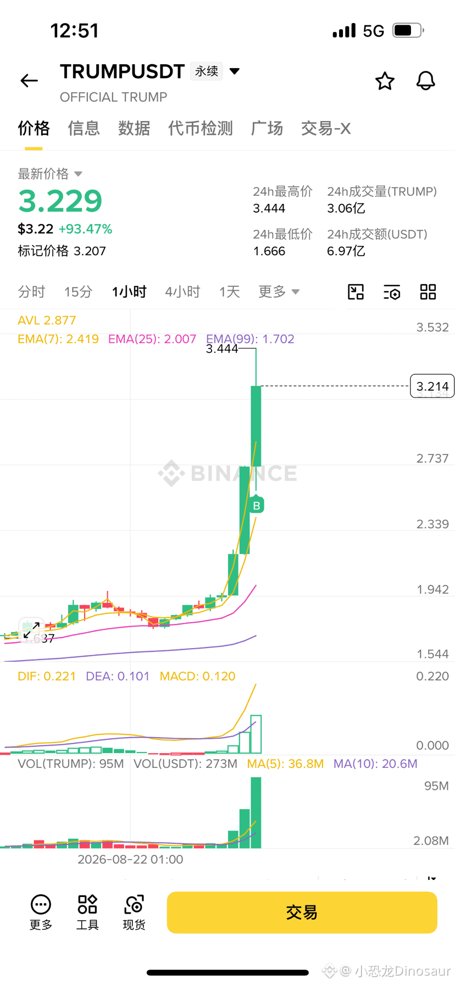Image resolution: width=455 pixels, height=985 pixels.
Task: Tap the 3.444 high price annotation
Action: click(x=222, y=348)
